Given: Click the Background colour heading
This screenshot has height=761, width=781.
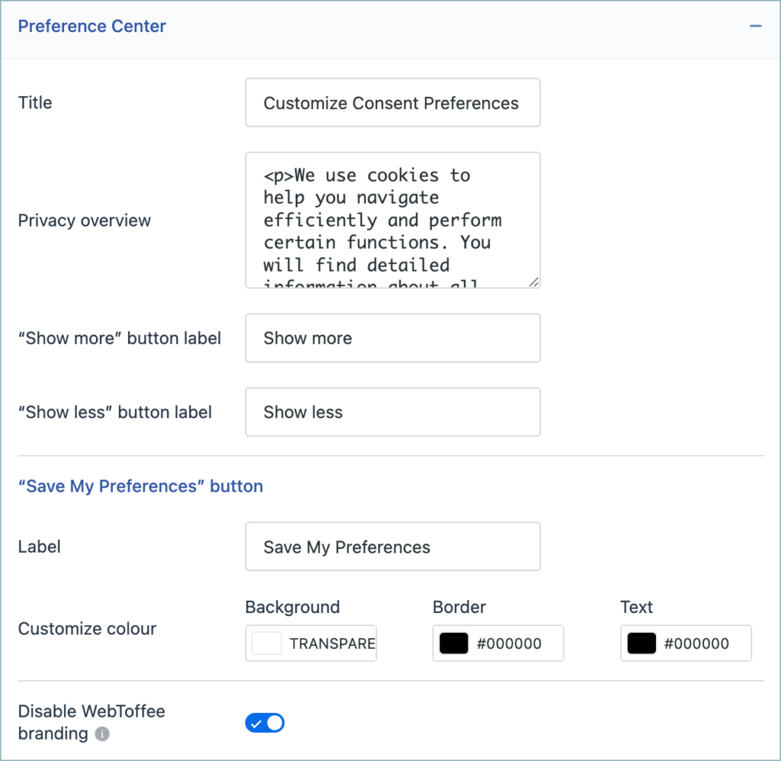Looking at the screenshot, I should pyautogui.click(x=292, y=607).
